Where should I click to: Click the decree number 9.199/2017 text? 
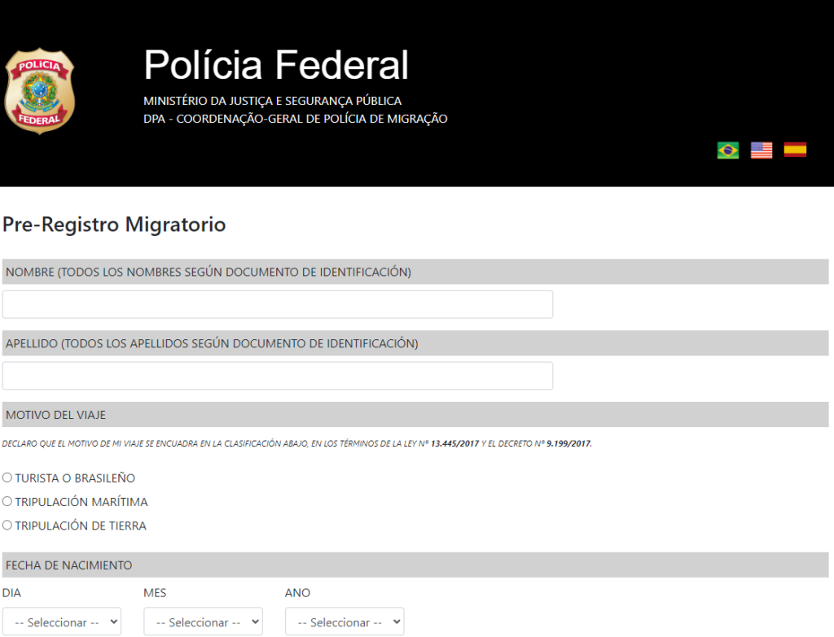tap(568, 443)
